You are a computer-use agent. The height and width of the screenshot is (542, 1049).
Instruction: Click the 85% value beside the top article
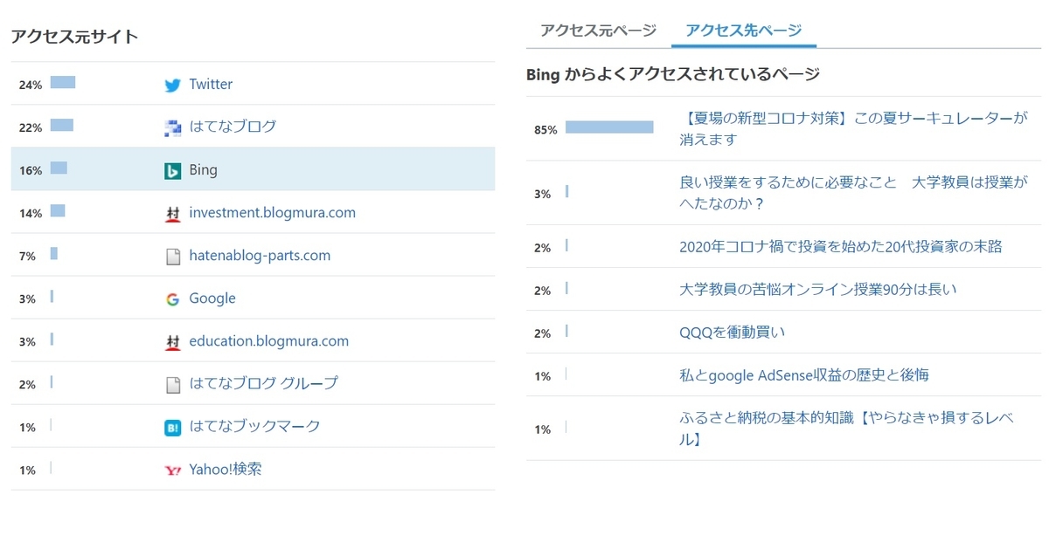[x=545, y=131]
